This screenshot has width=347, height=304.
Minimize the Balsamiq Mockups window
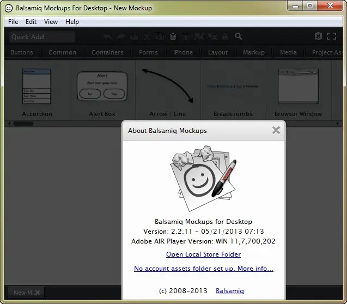coord(295,6)
